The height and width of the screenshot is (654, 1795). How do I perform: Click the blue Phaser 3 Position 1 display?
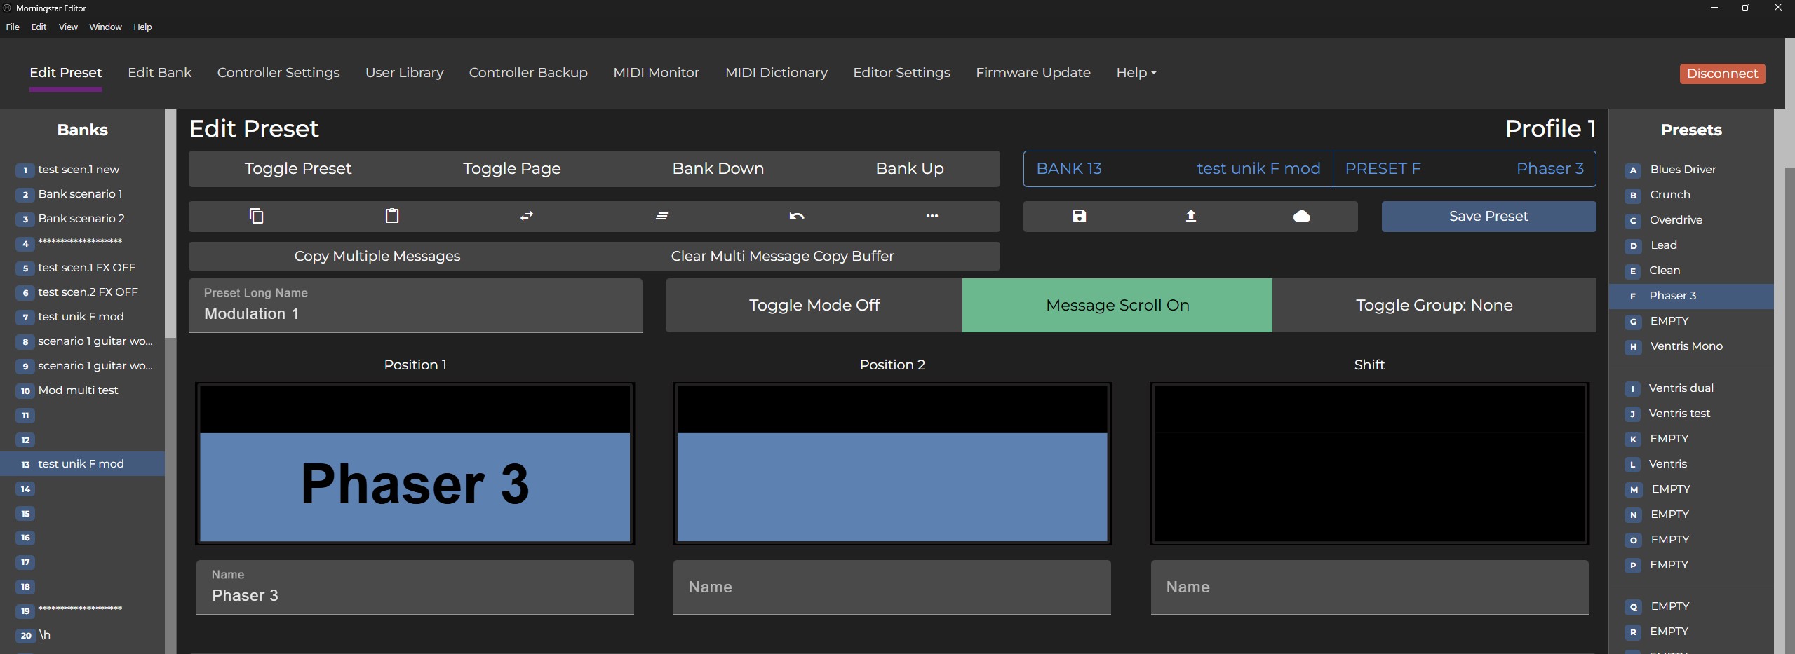click(415, 485)
